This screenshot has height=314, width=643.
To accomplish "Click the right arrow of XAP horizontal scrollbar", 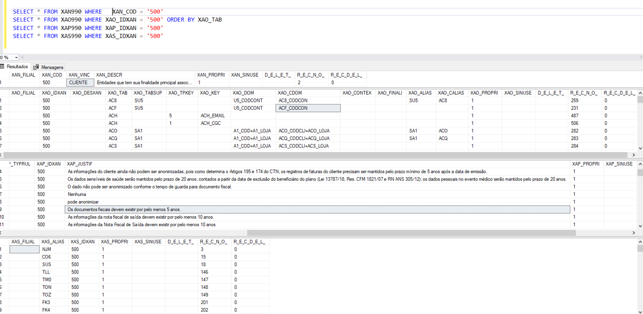I will (x=633, y=232).
